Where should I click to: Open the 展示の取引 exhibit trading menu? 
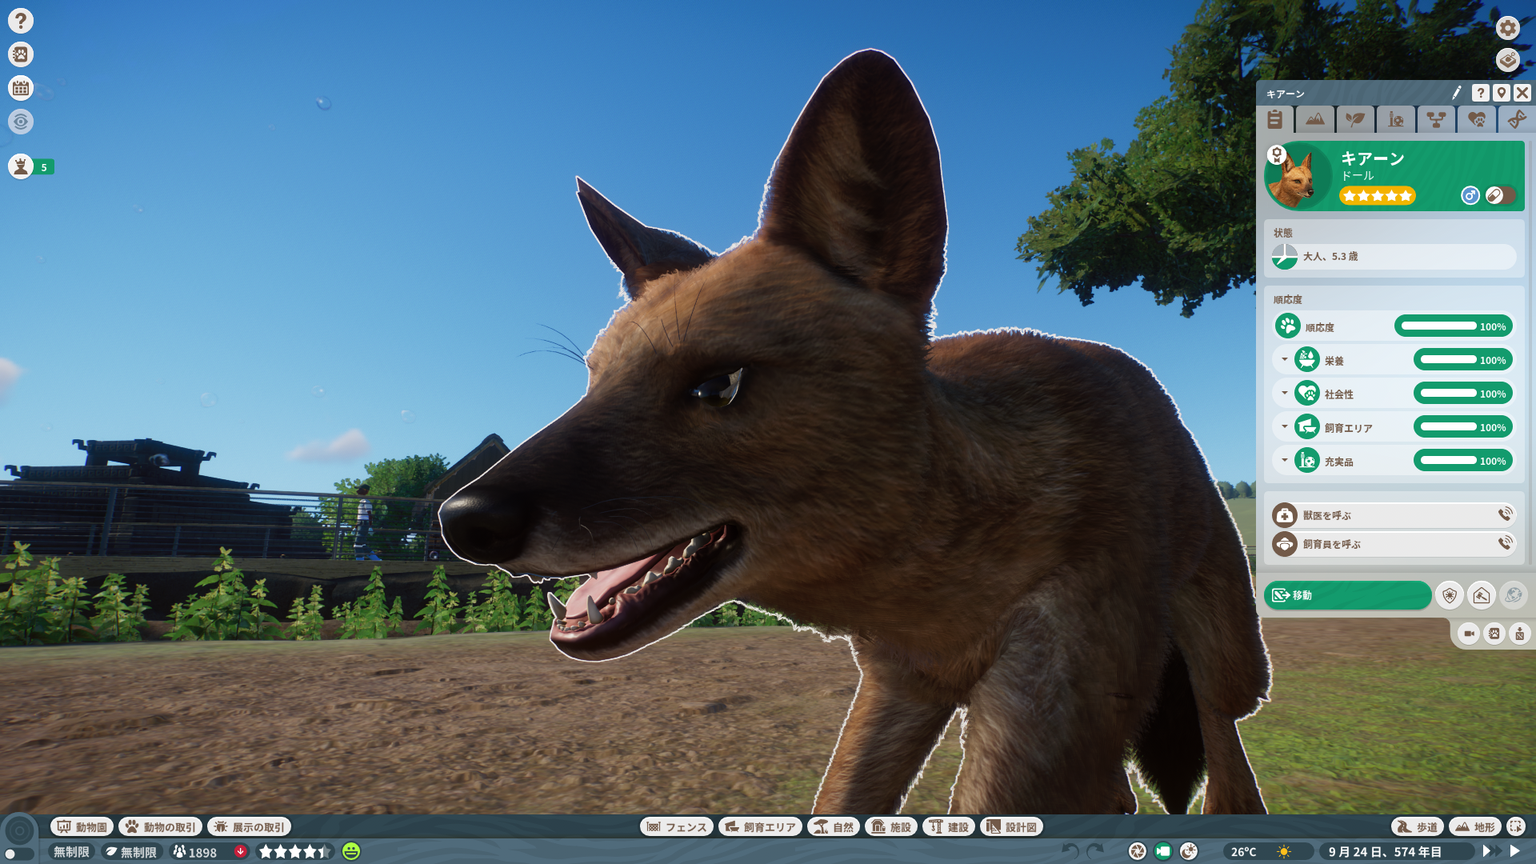point(250,826)
